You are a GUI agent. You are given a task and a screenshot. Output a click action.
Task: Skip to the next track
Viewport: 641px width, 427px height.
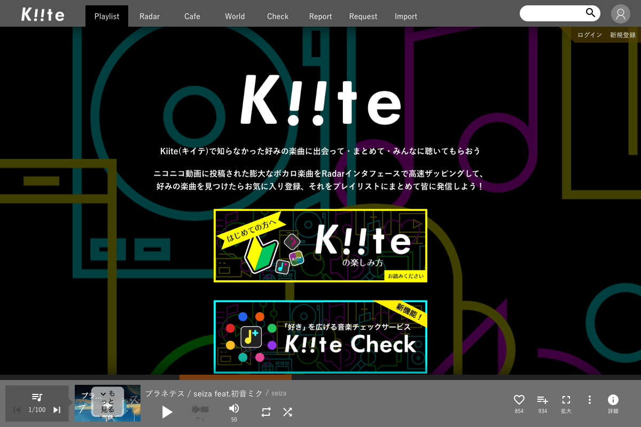(x=57, y=410)
